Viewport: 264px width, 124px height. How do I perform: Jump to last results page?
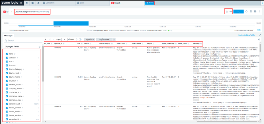[80, 39]
